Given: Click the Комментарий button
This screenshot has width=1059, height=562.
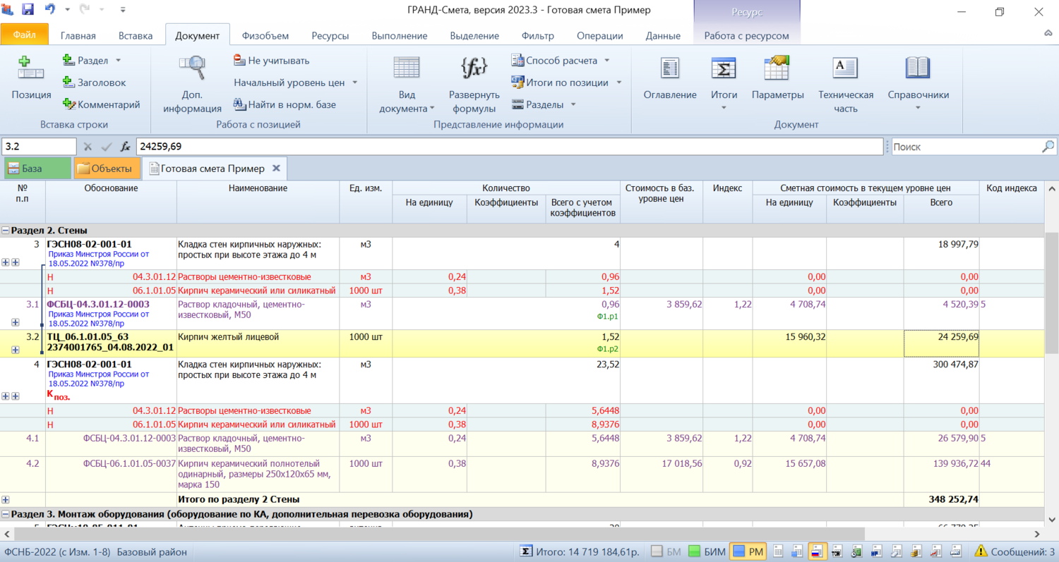Looking at the screenshot, I should pyautogui.click(x=101, y=104).
